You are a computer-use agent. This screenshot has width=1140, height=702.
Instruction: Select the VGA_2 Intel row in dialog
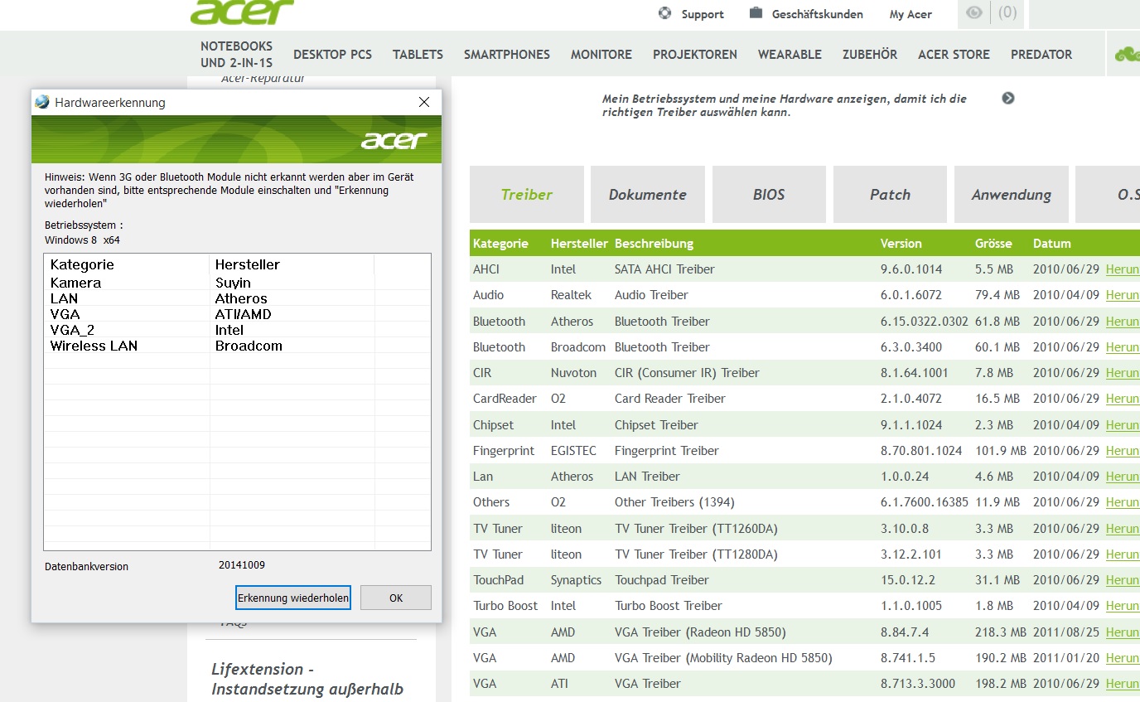click(x=237, y=330)
